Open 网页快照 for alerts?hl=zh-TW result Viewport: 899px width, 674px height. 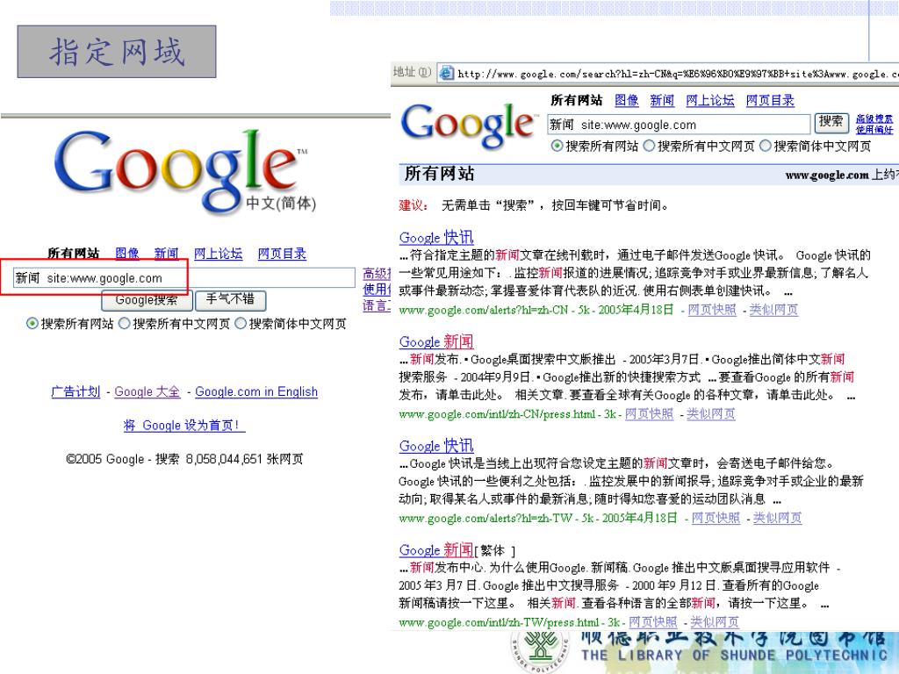coord(716,518)
